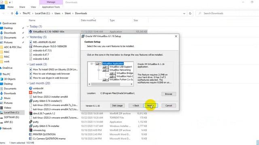Open the Home ribbon tab

pos(11,7)
